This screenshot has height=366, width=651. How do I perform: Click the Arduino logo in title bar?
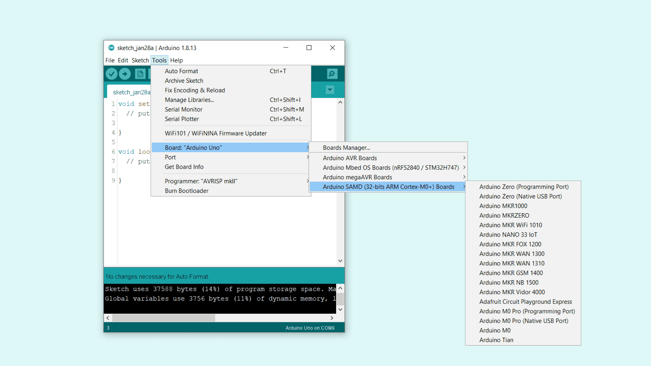pyautogui.click(x=111, y=48)
